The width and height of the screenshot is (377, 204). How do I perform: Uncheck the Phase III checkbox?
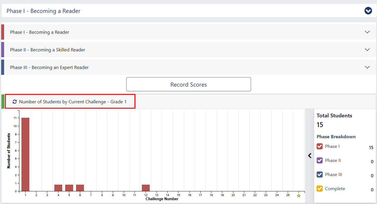tap(320, 175)
